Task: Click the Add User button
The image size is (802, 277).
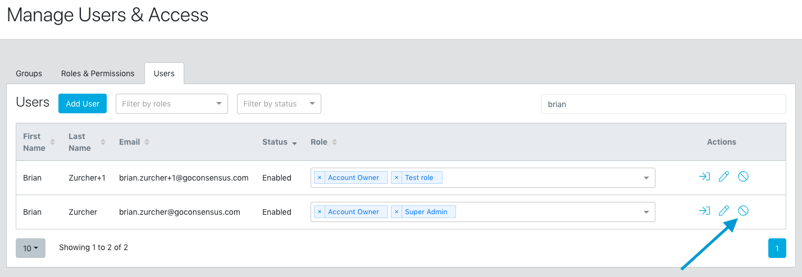Action: 83,104
